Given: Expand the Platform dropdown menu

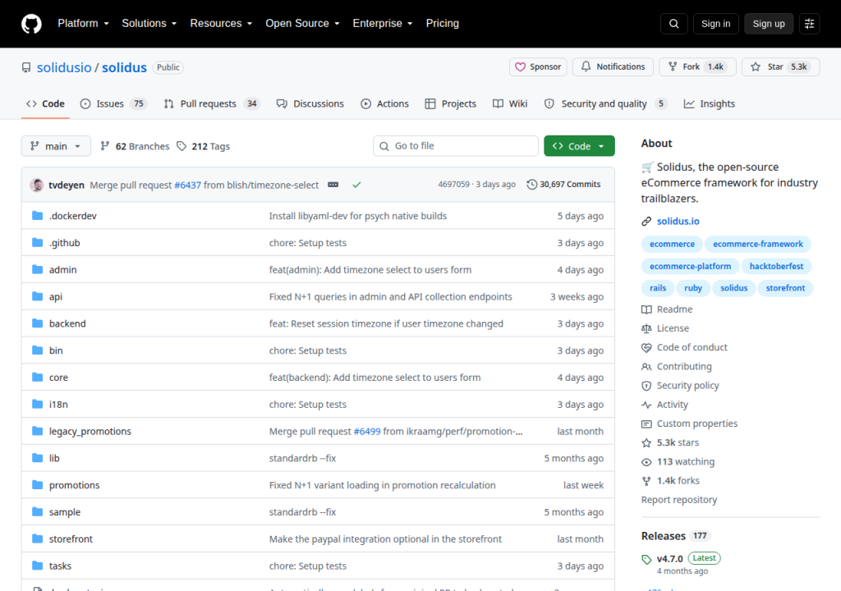Looking at the screenshot, I should pos(83,24).
